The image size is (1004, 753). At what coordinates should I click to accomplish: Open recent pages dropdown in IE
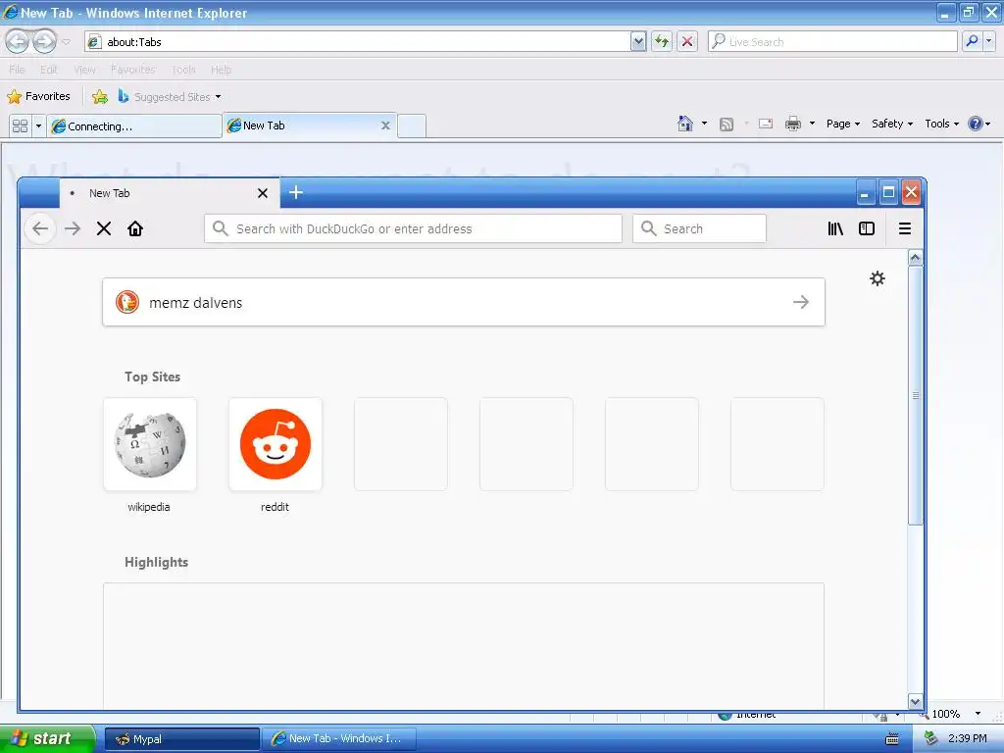[x=66, y=42]
